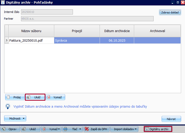The width and height of the screenshot is (185, 133).
Task: Click Archivoval column header
Action: [157, 31]
